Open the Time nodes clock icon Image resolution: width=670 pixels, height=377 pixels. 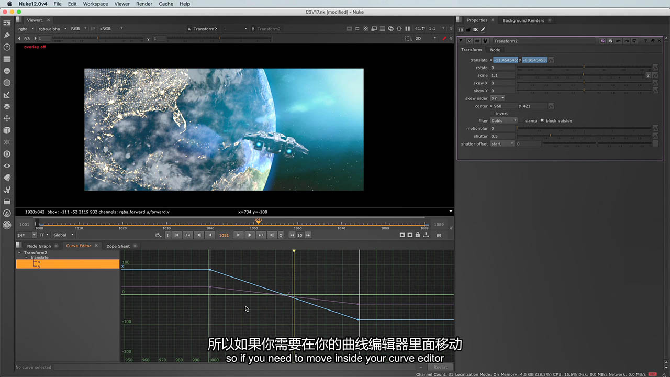pyautogui.click(x=7, y=47)
